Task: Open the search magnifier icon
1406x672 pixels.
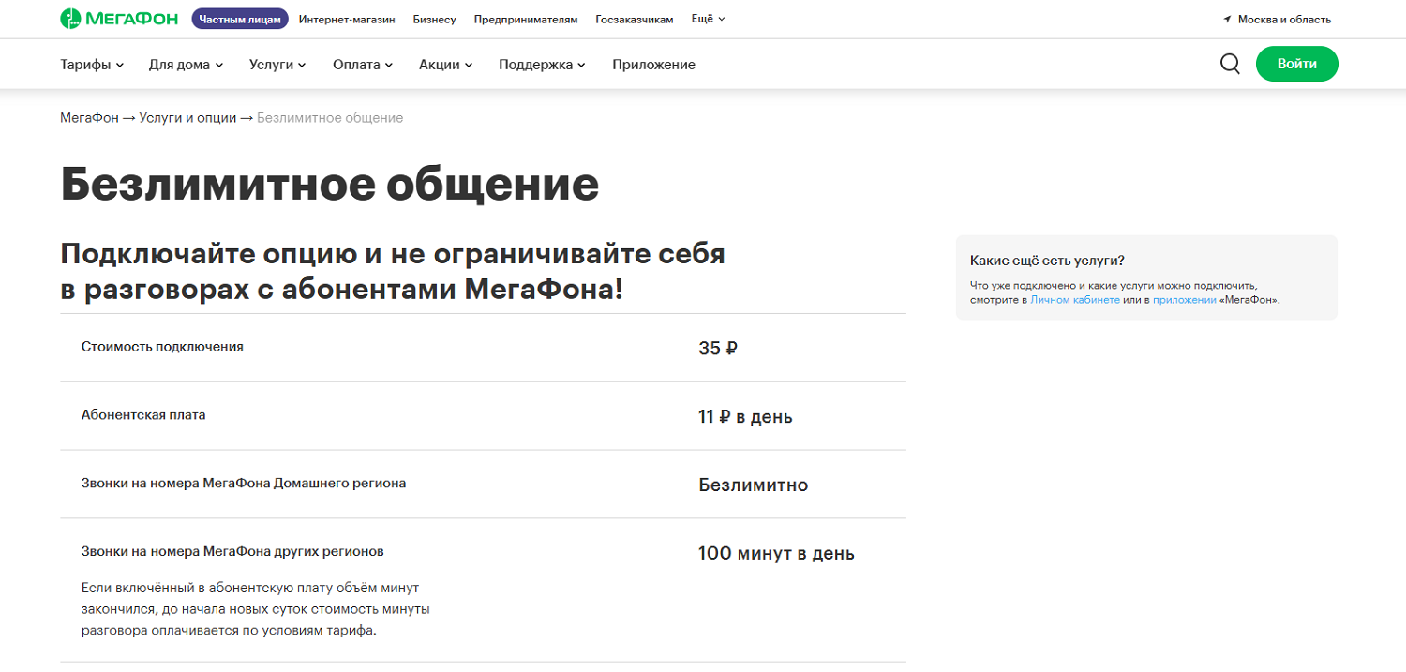Action: click(1230, 64)
